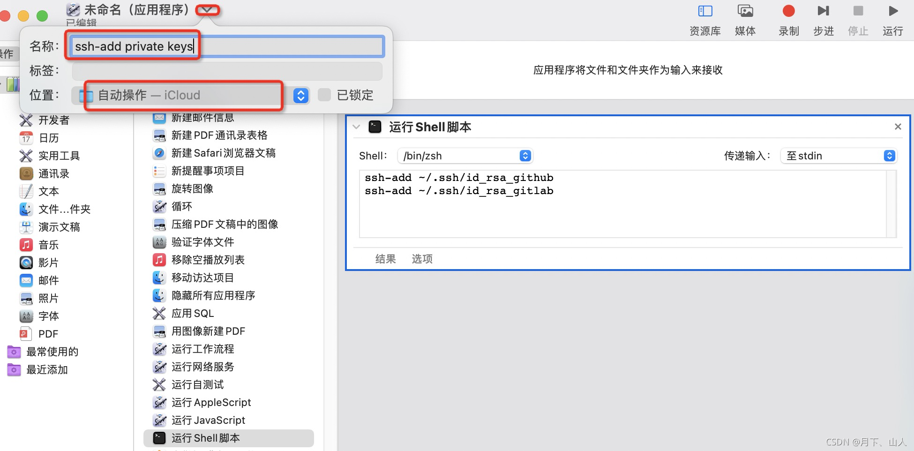914x451 pixels.
Task: Open the 最近添加 smart folder
Action: pos(47,369)
